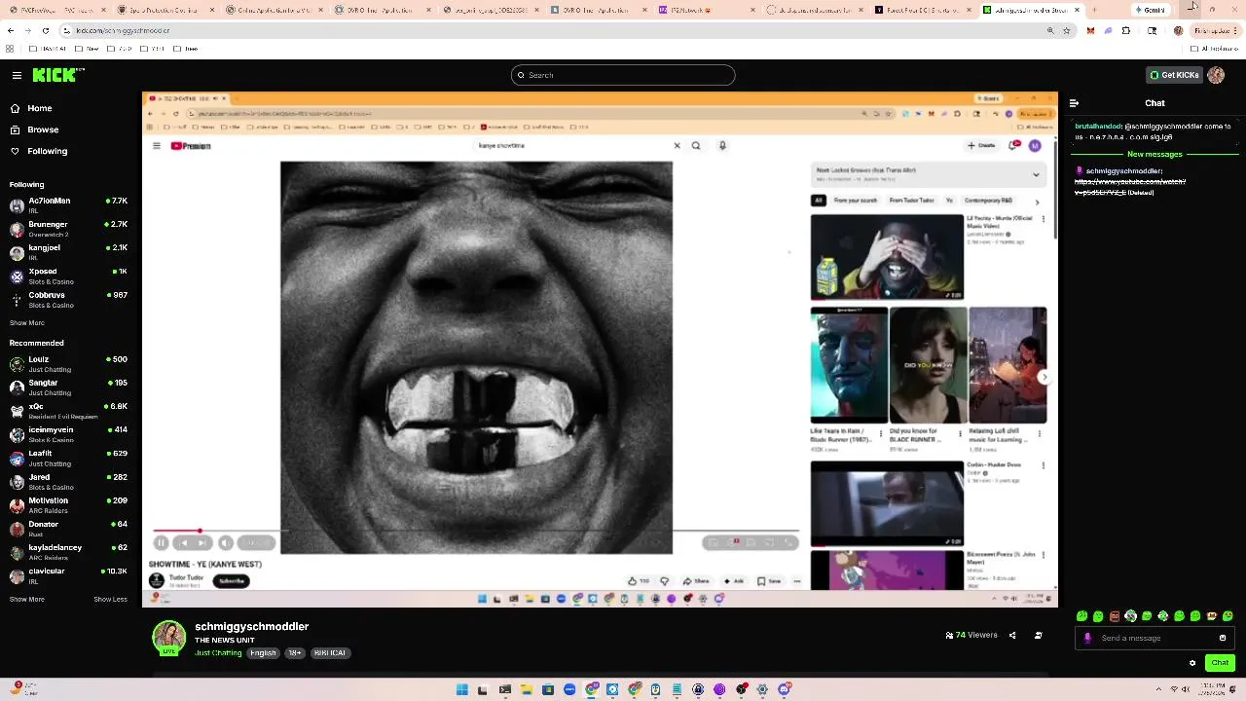The width and height of the screenshot is (1246, 701).
Task: Open the Windows Start menu
Action: pyautogui.click(x=462, y=689)
